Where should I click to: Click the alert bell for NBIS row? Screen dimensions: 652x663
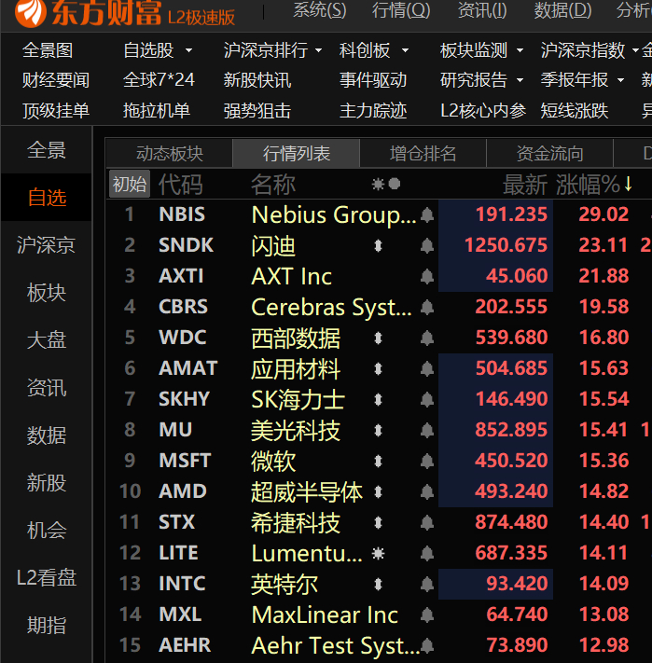[427, 214]
